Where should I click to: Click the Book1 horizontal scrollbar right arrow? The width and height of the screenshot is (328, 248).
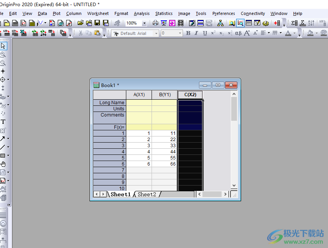tap(225, 194)
